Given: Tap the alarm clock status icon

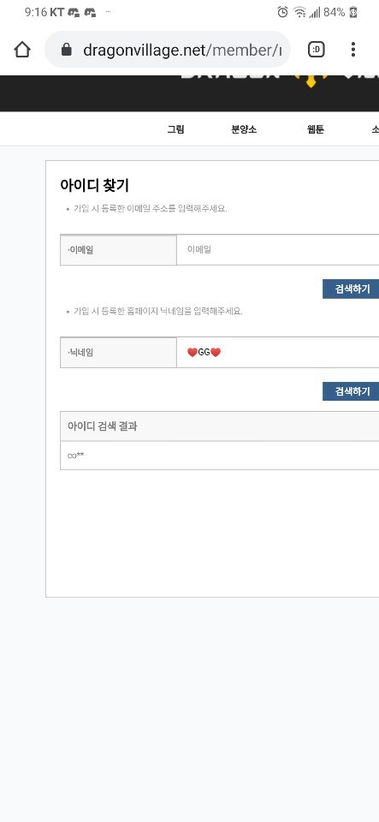Looking at the screenshot, I should (282, 12).
